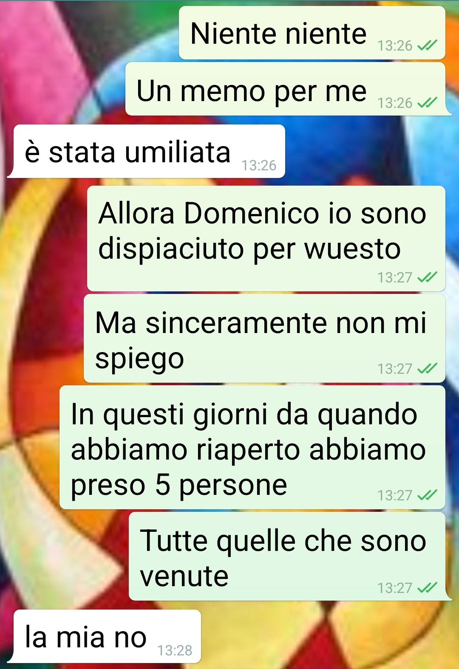This screenshot has height=669, width=459.
Task: Tap read-receipt ticks on 'Un memo per me'
Action: click(427, 103)
